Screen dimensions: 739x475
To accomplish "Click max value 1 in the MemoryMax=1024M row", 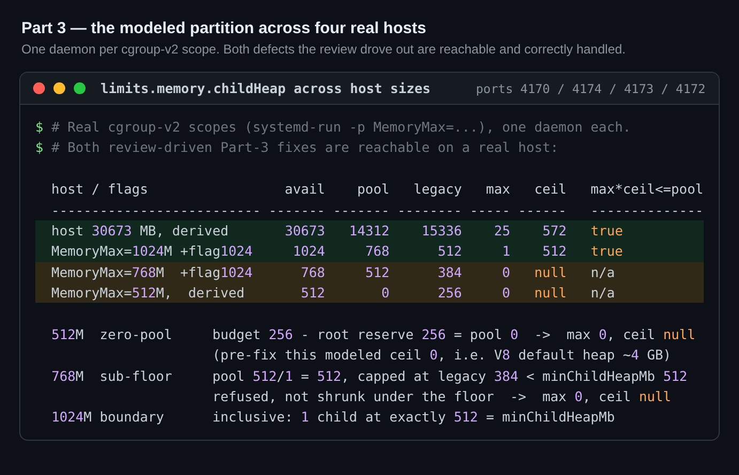I will coord(506,251).
